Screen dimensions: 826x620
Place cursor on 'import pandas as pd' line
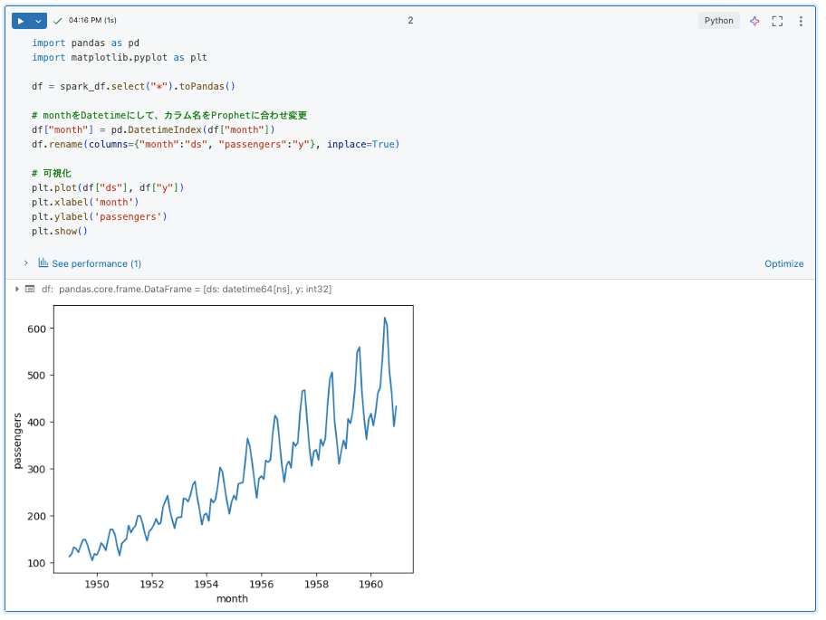pos(85,43)
